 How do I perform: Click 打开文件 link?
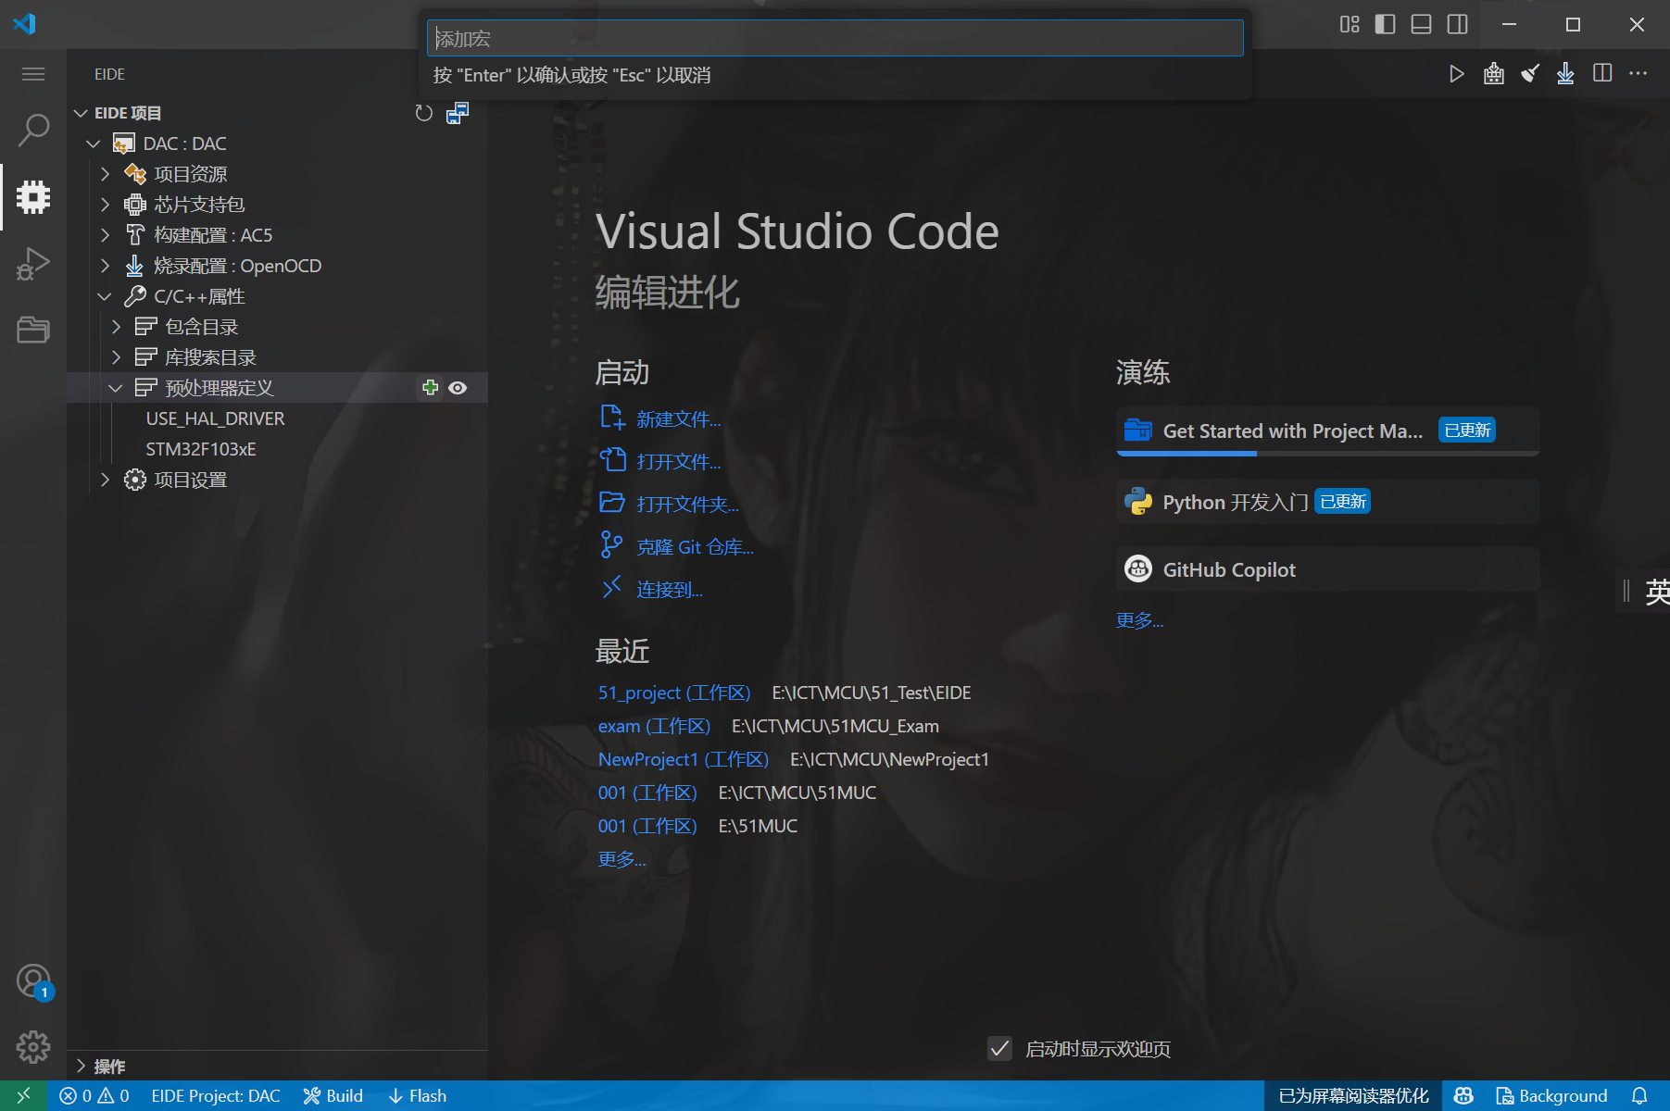(678, 462)
